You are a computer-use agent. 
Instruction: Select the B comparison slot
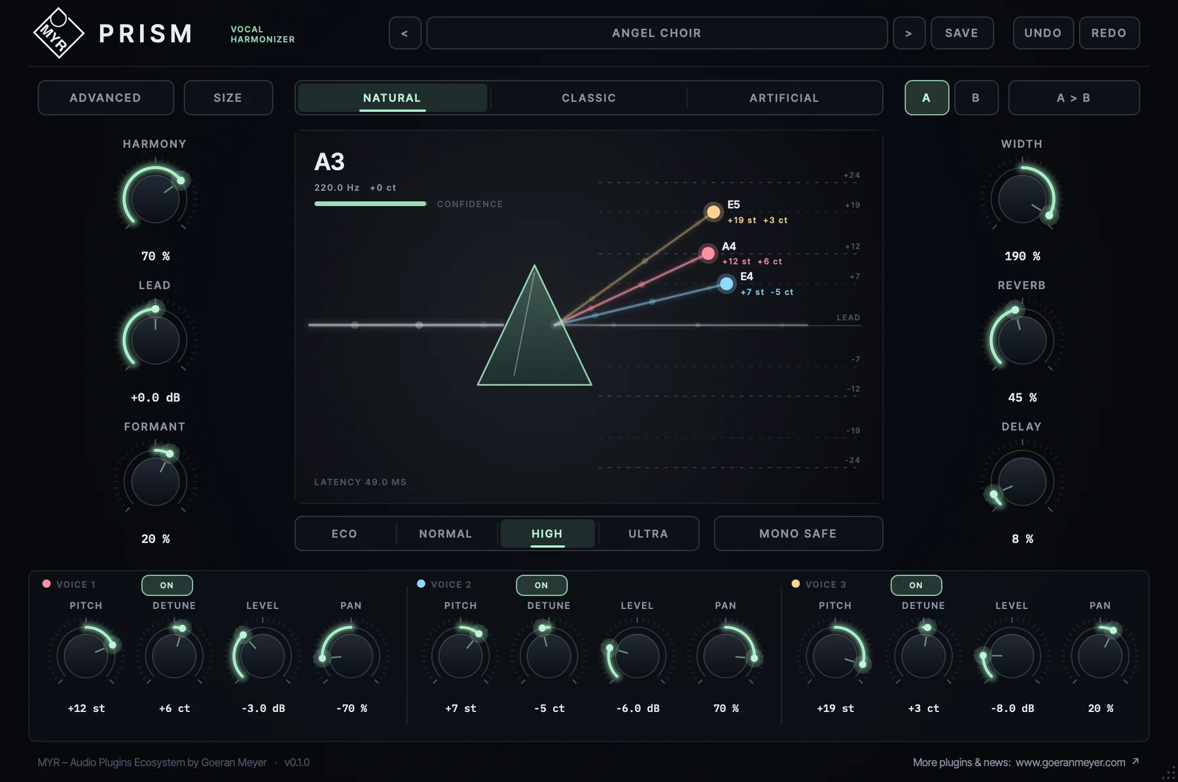coord(976,98)
